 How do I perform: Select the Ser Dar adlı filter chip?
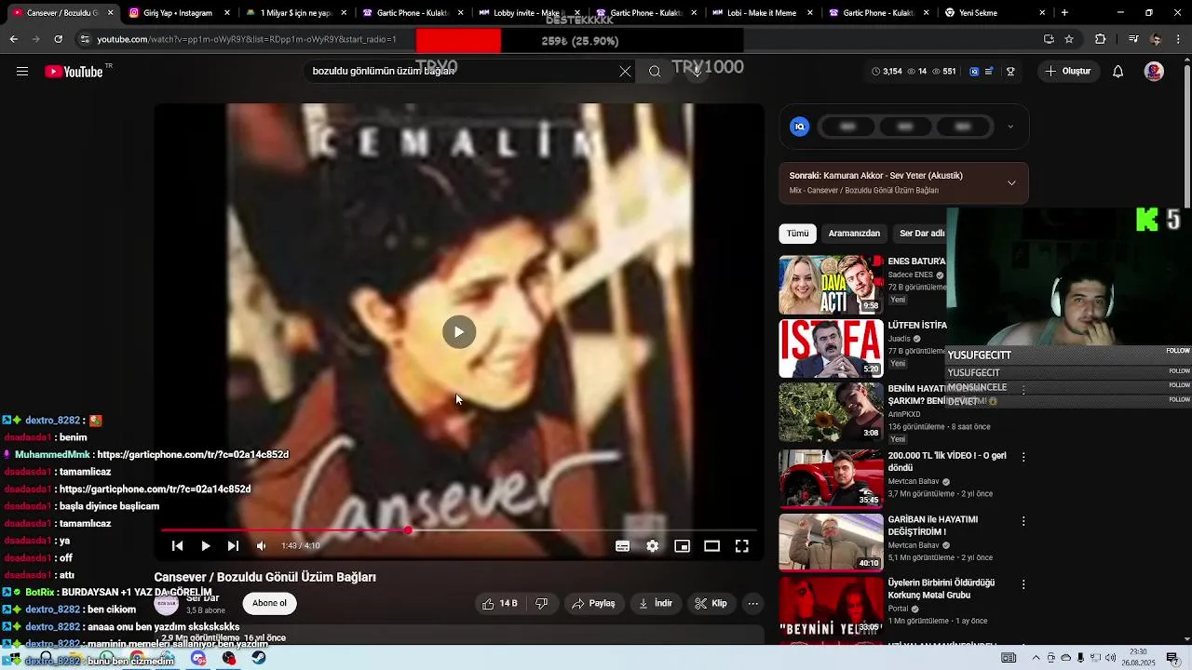[x=921, y=234]
